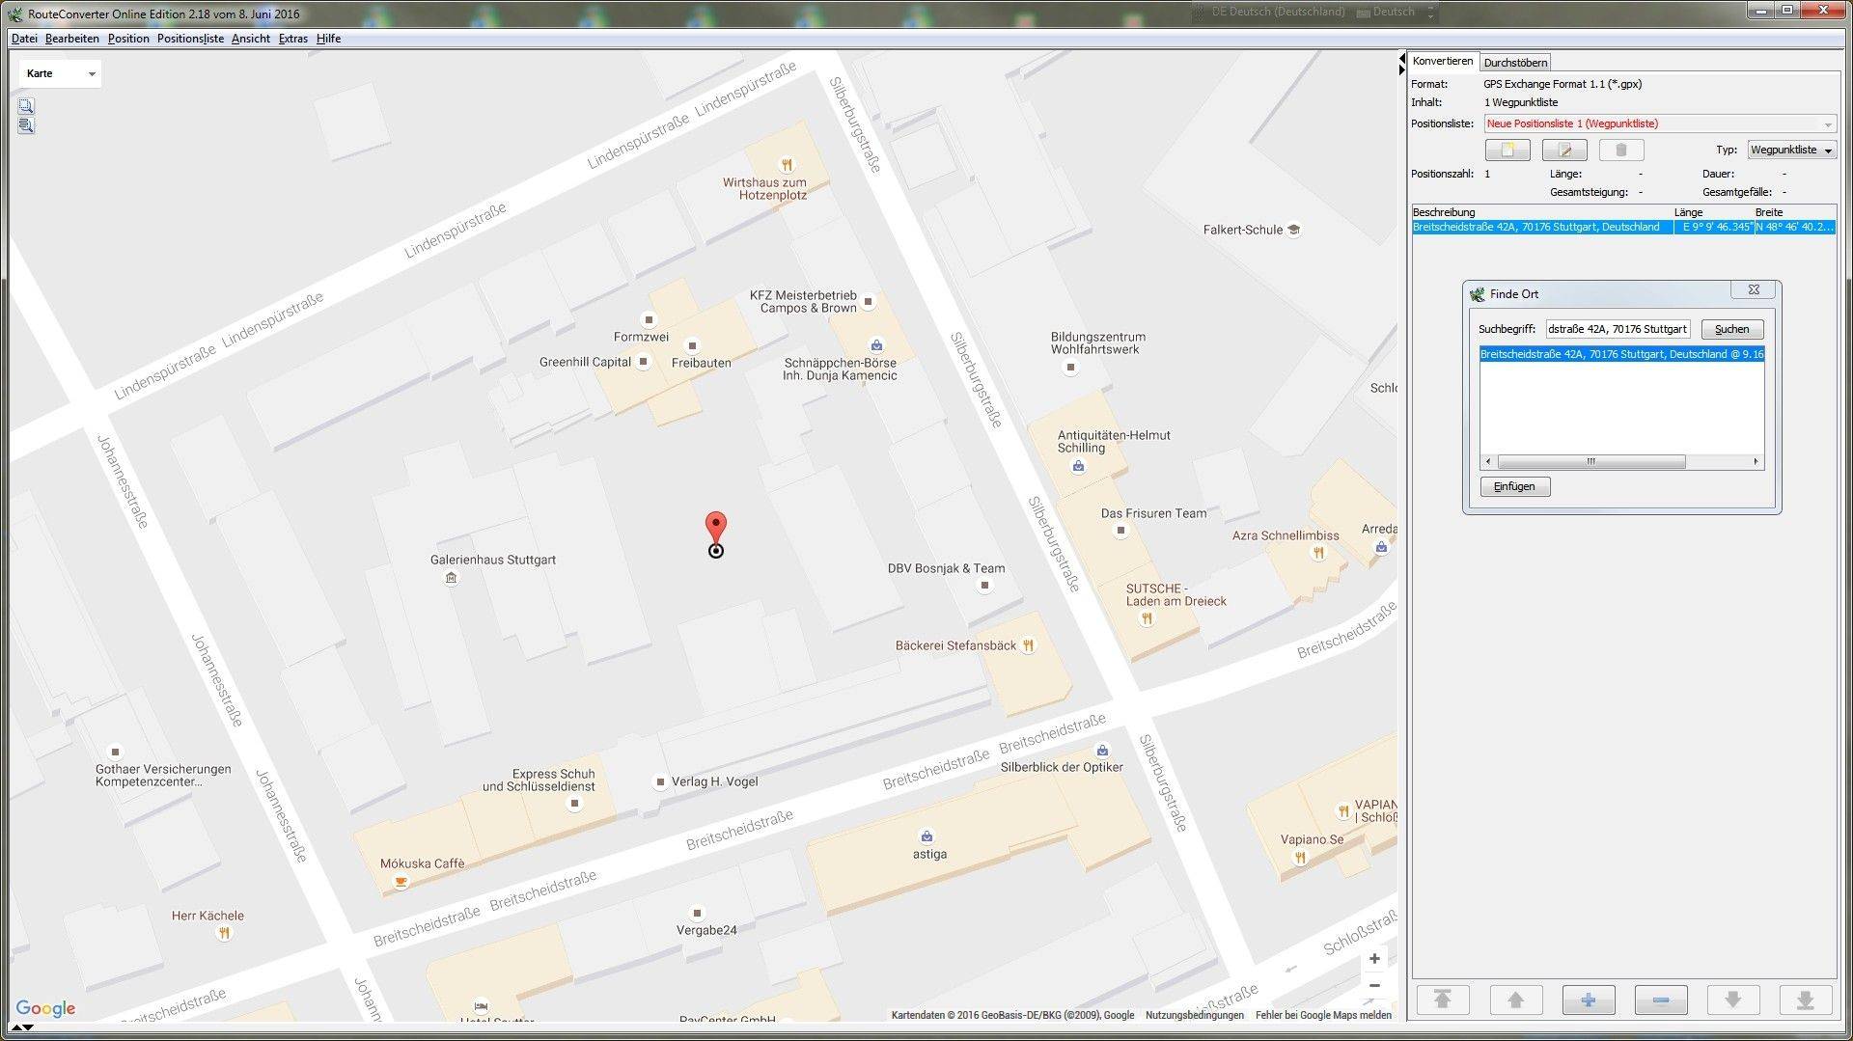Open the Typ Wegpunktliste dropdown

(x=1791, y=151)
